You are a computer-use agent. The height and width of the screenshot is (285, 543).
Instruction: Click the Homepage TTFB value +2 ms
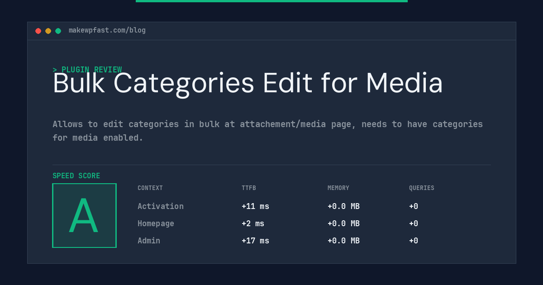pyautogui.click(x=253, y=223)
